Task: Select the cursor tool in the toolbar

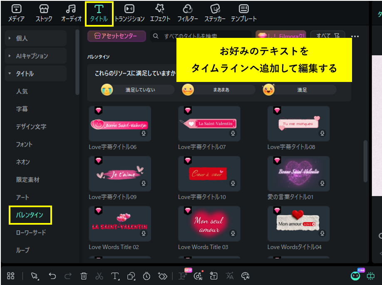Action: tap(35, 275)
